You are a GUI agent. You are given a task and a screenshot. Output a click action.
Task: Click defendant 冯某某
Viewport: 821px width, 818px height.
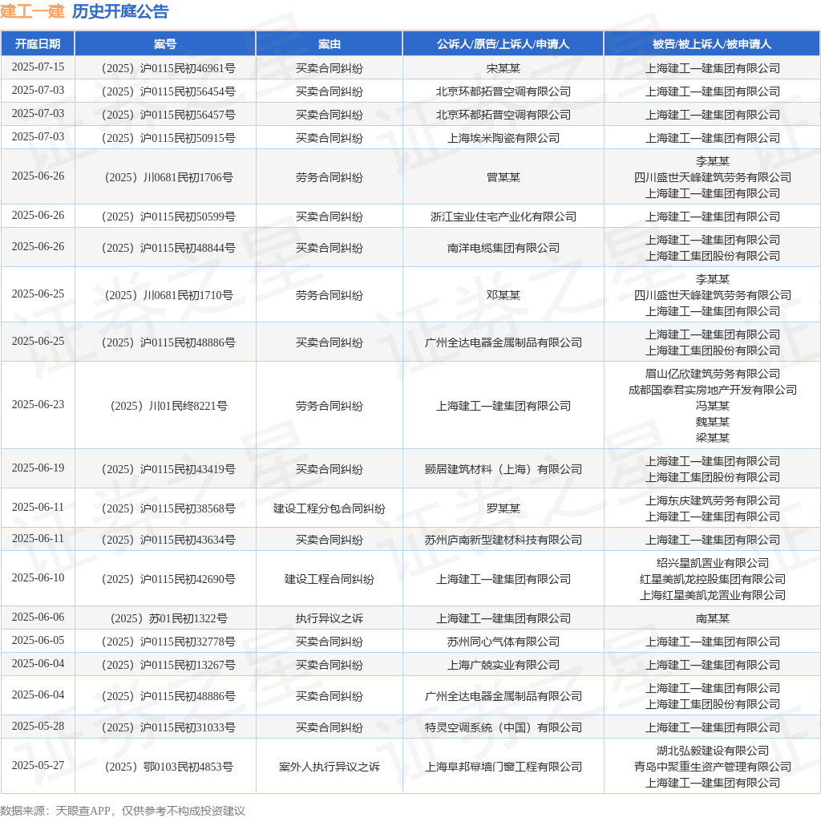pos(712,406)
